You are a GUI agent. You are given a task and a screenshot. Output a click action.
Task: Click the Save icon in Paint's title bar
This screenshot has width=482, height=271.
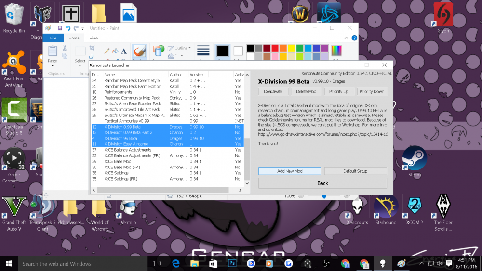click(x=60, y=28)
